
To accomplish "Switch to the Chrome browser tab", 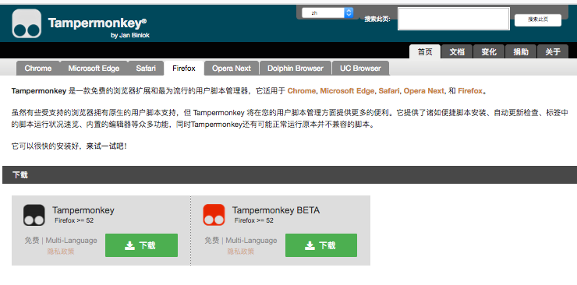I will pyautogui.click(x=38, y=69).
